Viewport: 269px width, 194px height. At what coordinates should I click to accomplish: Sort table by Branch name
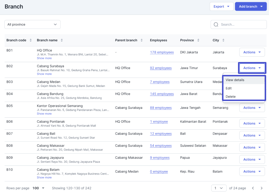(x=62, y=40)
